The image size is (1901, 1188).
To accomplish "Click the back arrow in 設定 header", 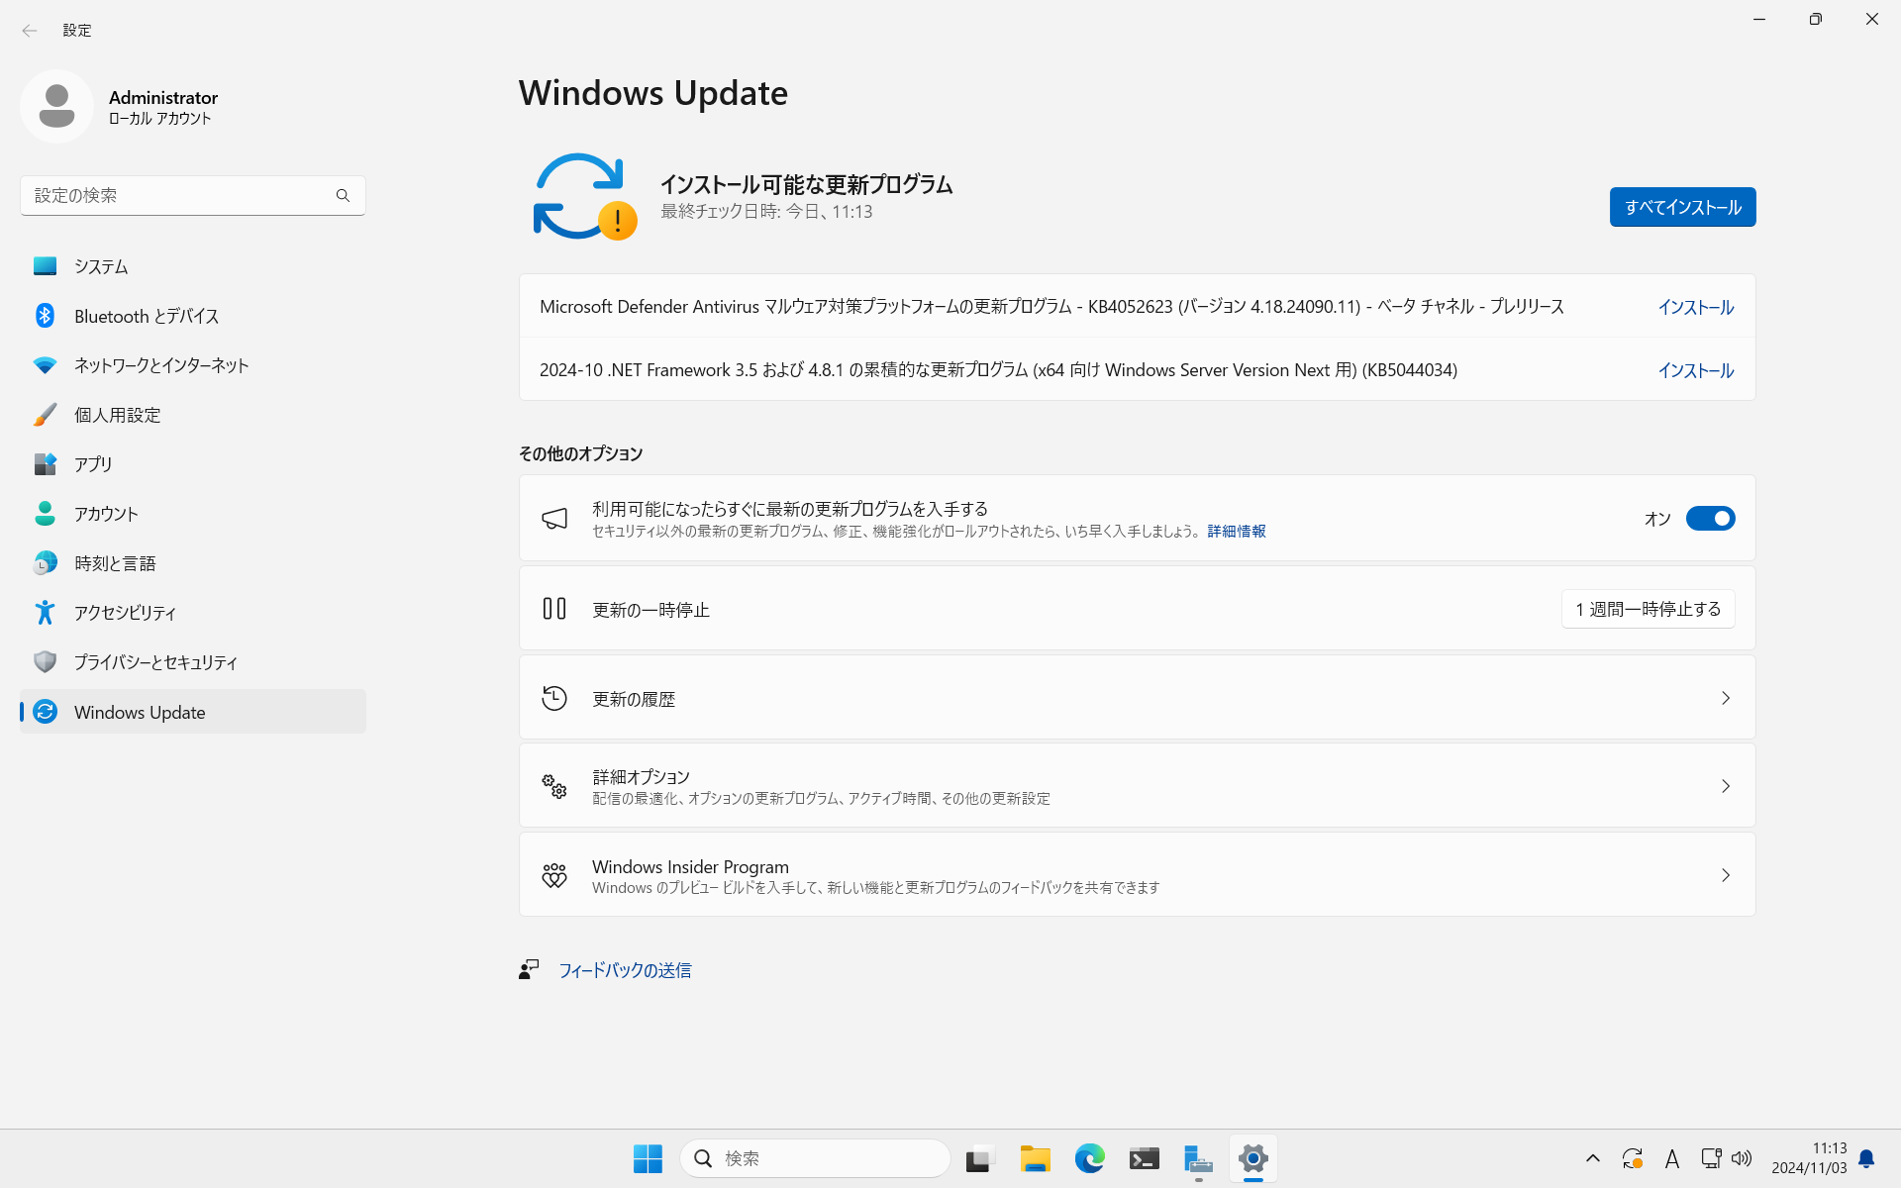I will point(30,31).
